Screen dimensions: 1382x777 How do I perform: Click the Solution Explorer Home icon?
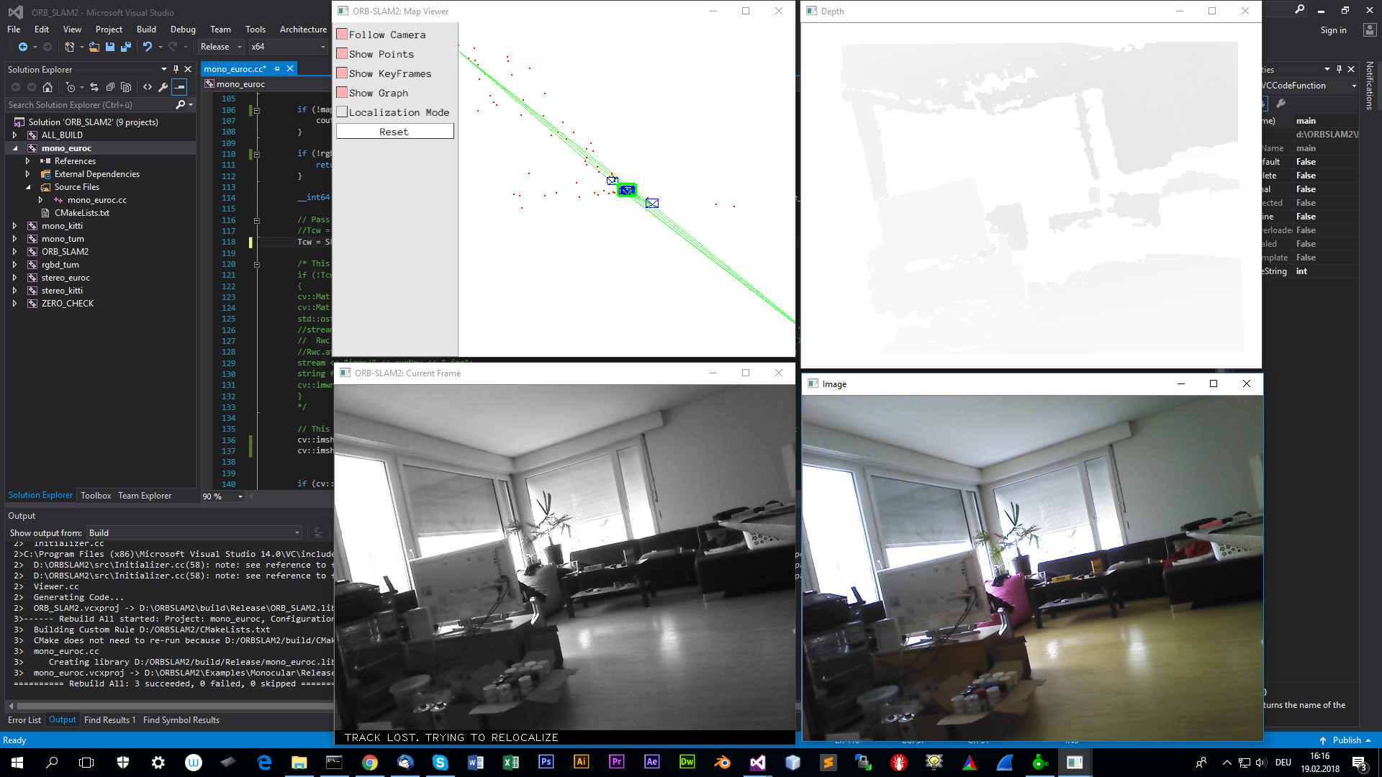[x=48, y=87]
